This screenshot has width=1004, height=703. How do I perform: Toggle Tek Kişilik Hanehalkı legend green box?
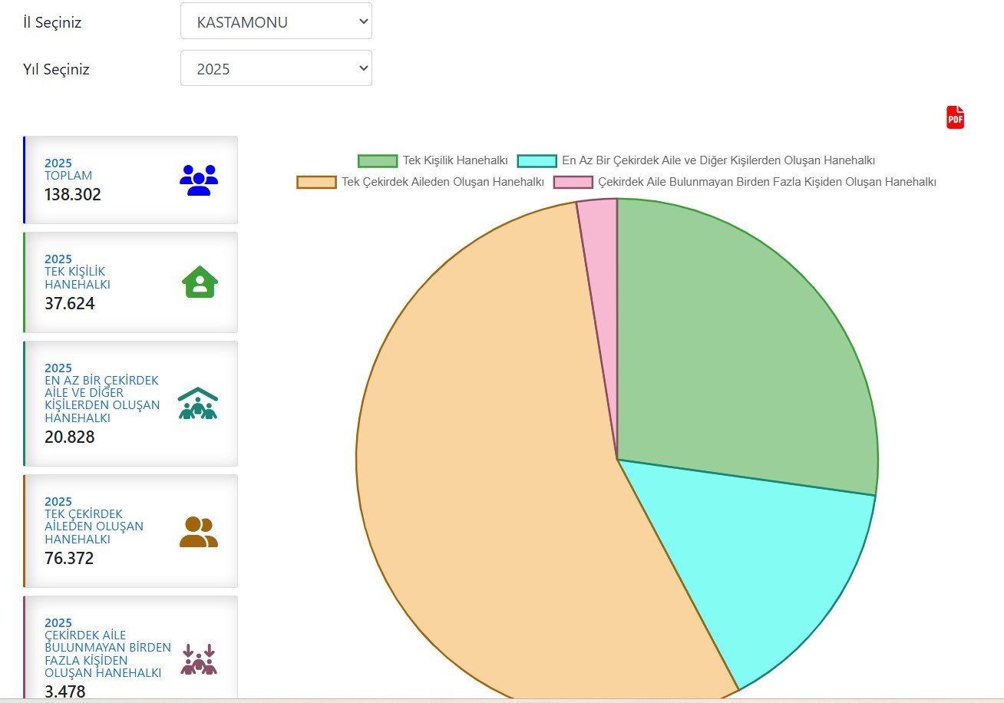click(x=377, y=161)
